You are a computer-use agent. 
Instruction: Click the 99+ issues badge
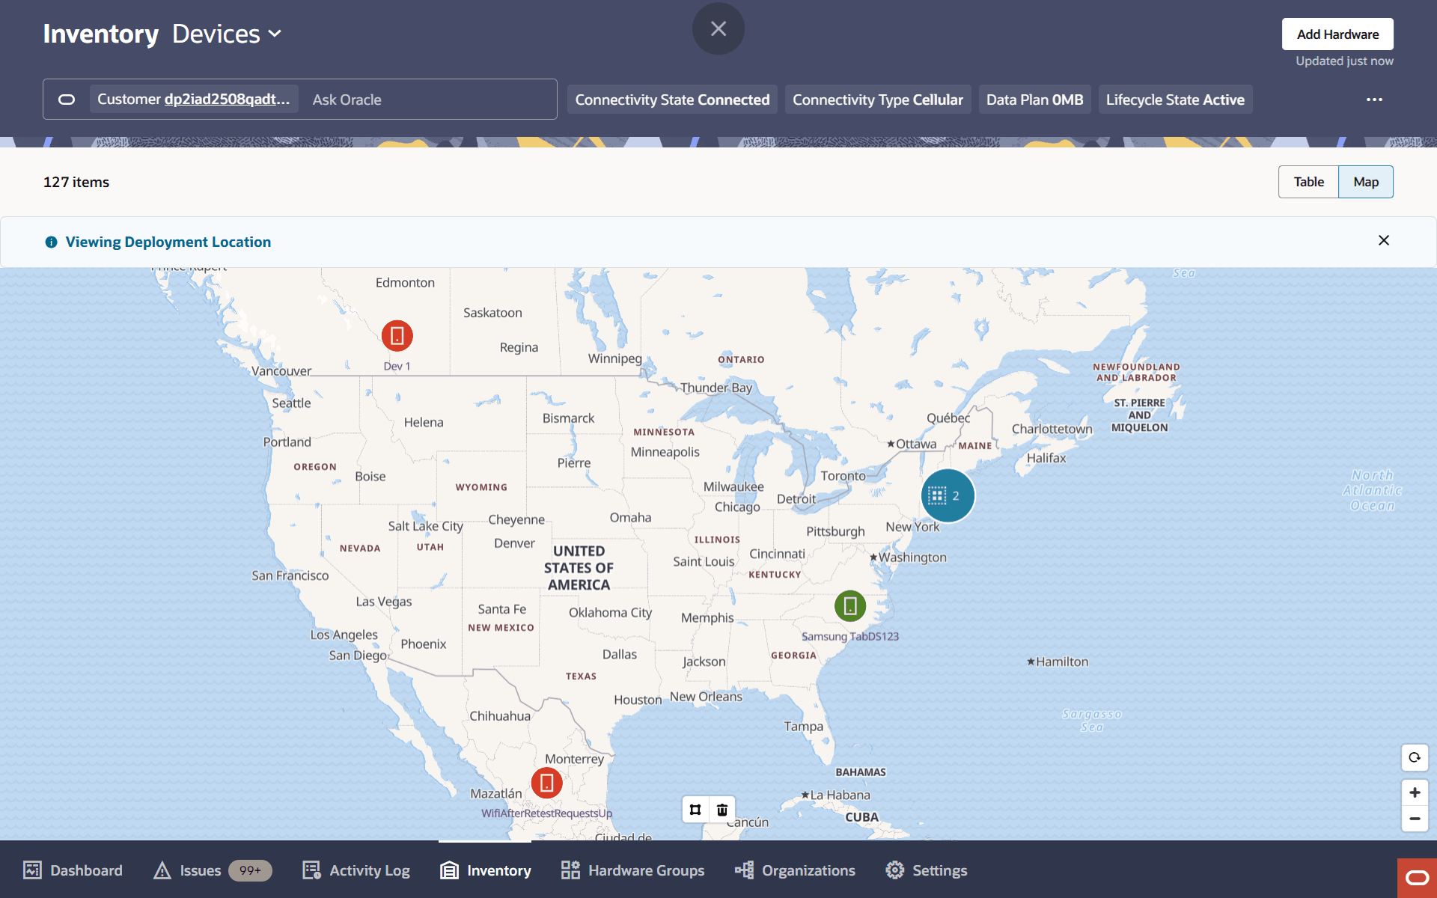pyautogui.click(x=250, y=870)
